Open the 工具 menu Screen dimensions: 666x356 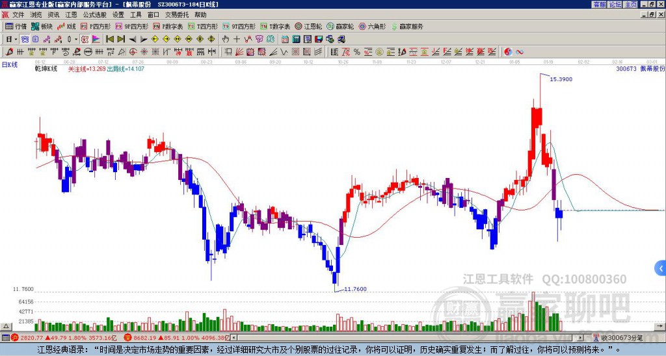point(136,15)
